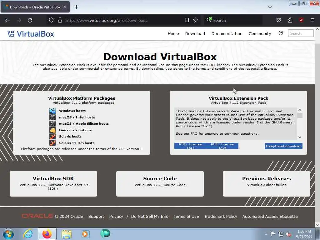Click the macOS / Apple Silicon hosts icon
The image size is (320, 240).
(52, 123)
